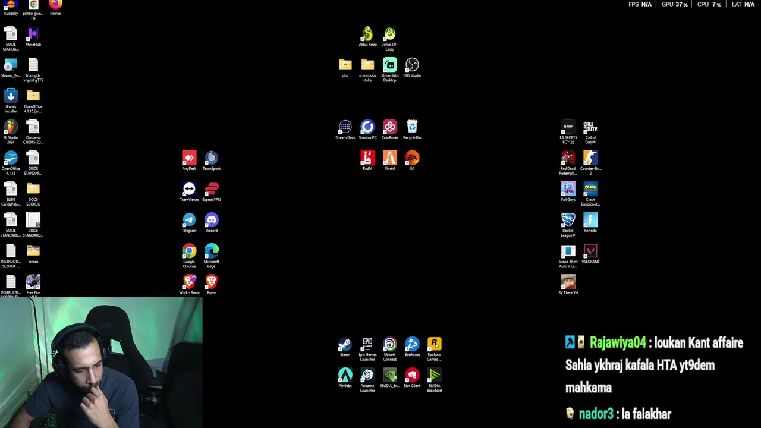Open the Microsoft Edge icon

[x=212, y=256]
